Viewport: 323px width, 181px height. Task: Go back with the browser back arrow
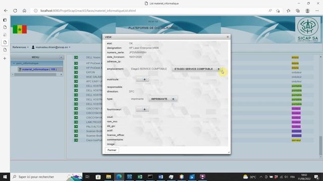pyautogui.click(x=6, y=11)
